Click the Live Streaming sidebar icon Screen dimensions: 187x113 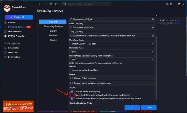tap(5, 31)
